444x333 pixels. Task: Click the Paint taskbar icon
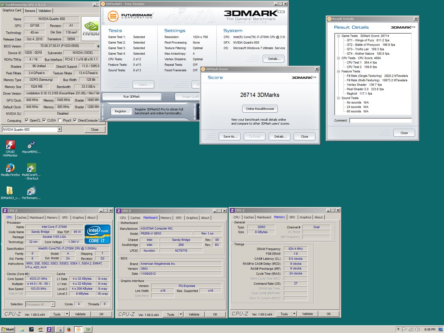(x=41, y=329)
